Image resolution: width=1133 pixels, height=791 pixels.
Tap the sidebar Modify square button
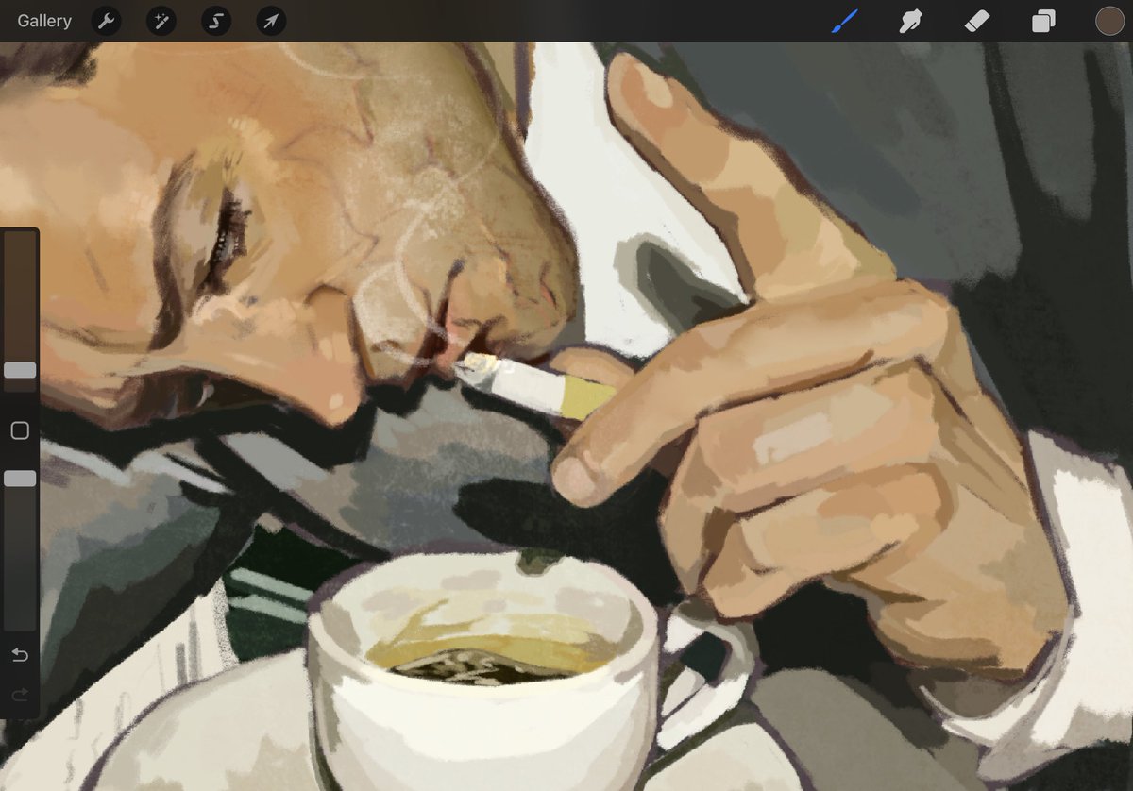[20, 430]
